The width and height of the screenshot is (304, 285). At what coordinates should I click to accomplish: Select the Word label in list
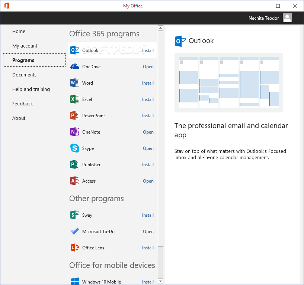(x=87, y=83)
